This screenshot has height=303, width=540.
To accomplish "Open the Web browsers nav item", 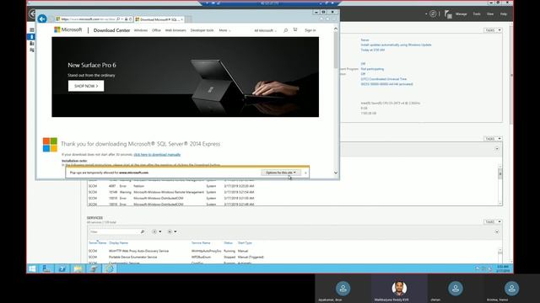I will coord(175,30).
